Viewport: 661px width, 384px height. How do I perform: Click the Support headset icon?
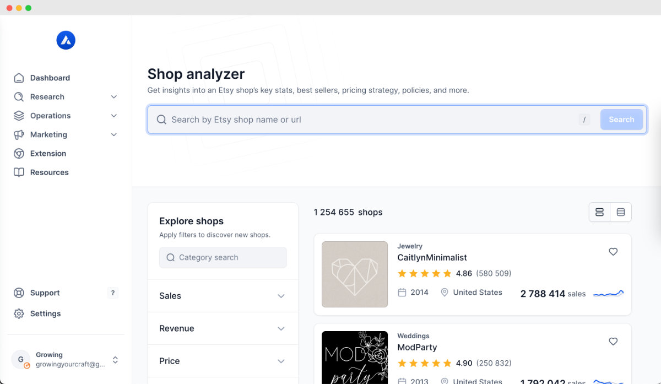[x=19, y=293]
